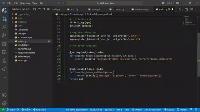
Task: Toggle the bottom panel
Action: 168,3
